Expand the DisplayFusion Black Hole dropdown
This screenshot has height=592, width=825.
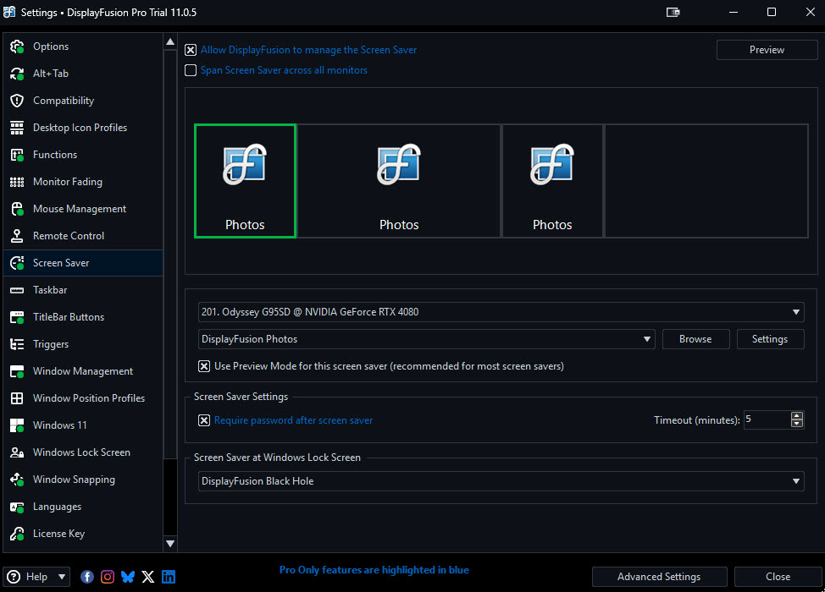(x=796, y=481)
